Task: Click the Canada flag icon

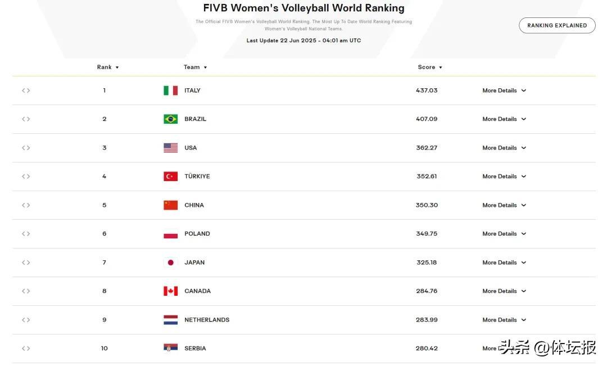Action: (x=170, y=291)
